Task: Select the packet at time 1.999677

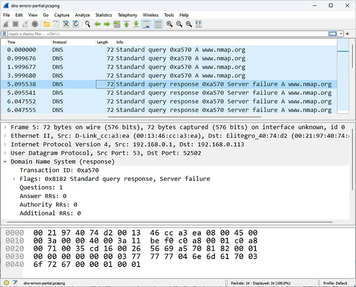Action: coord(169,67)
